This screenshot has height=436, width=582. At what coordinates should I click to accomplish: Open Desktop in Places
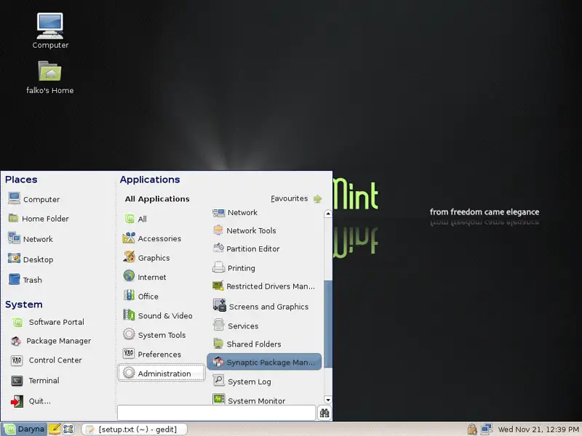point(31,259)
